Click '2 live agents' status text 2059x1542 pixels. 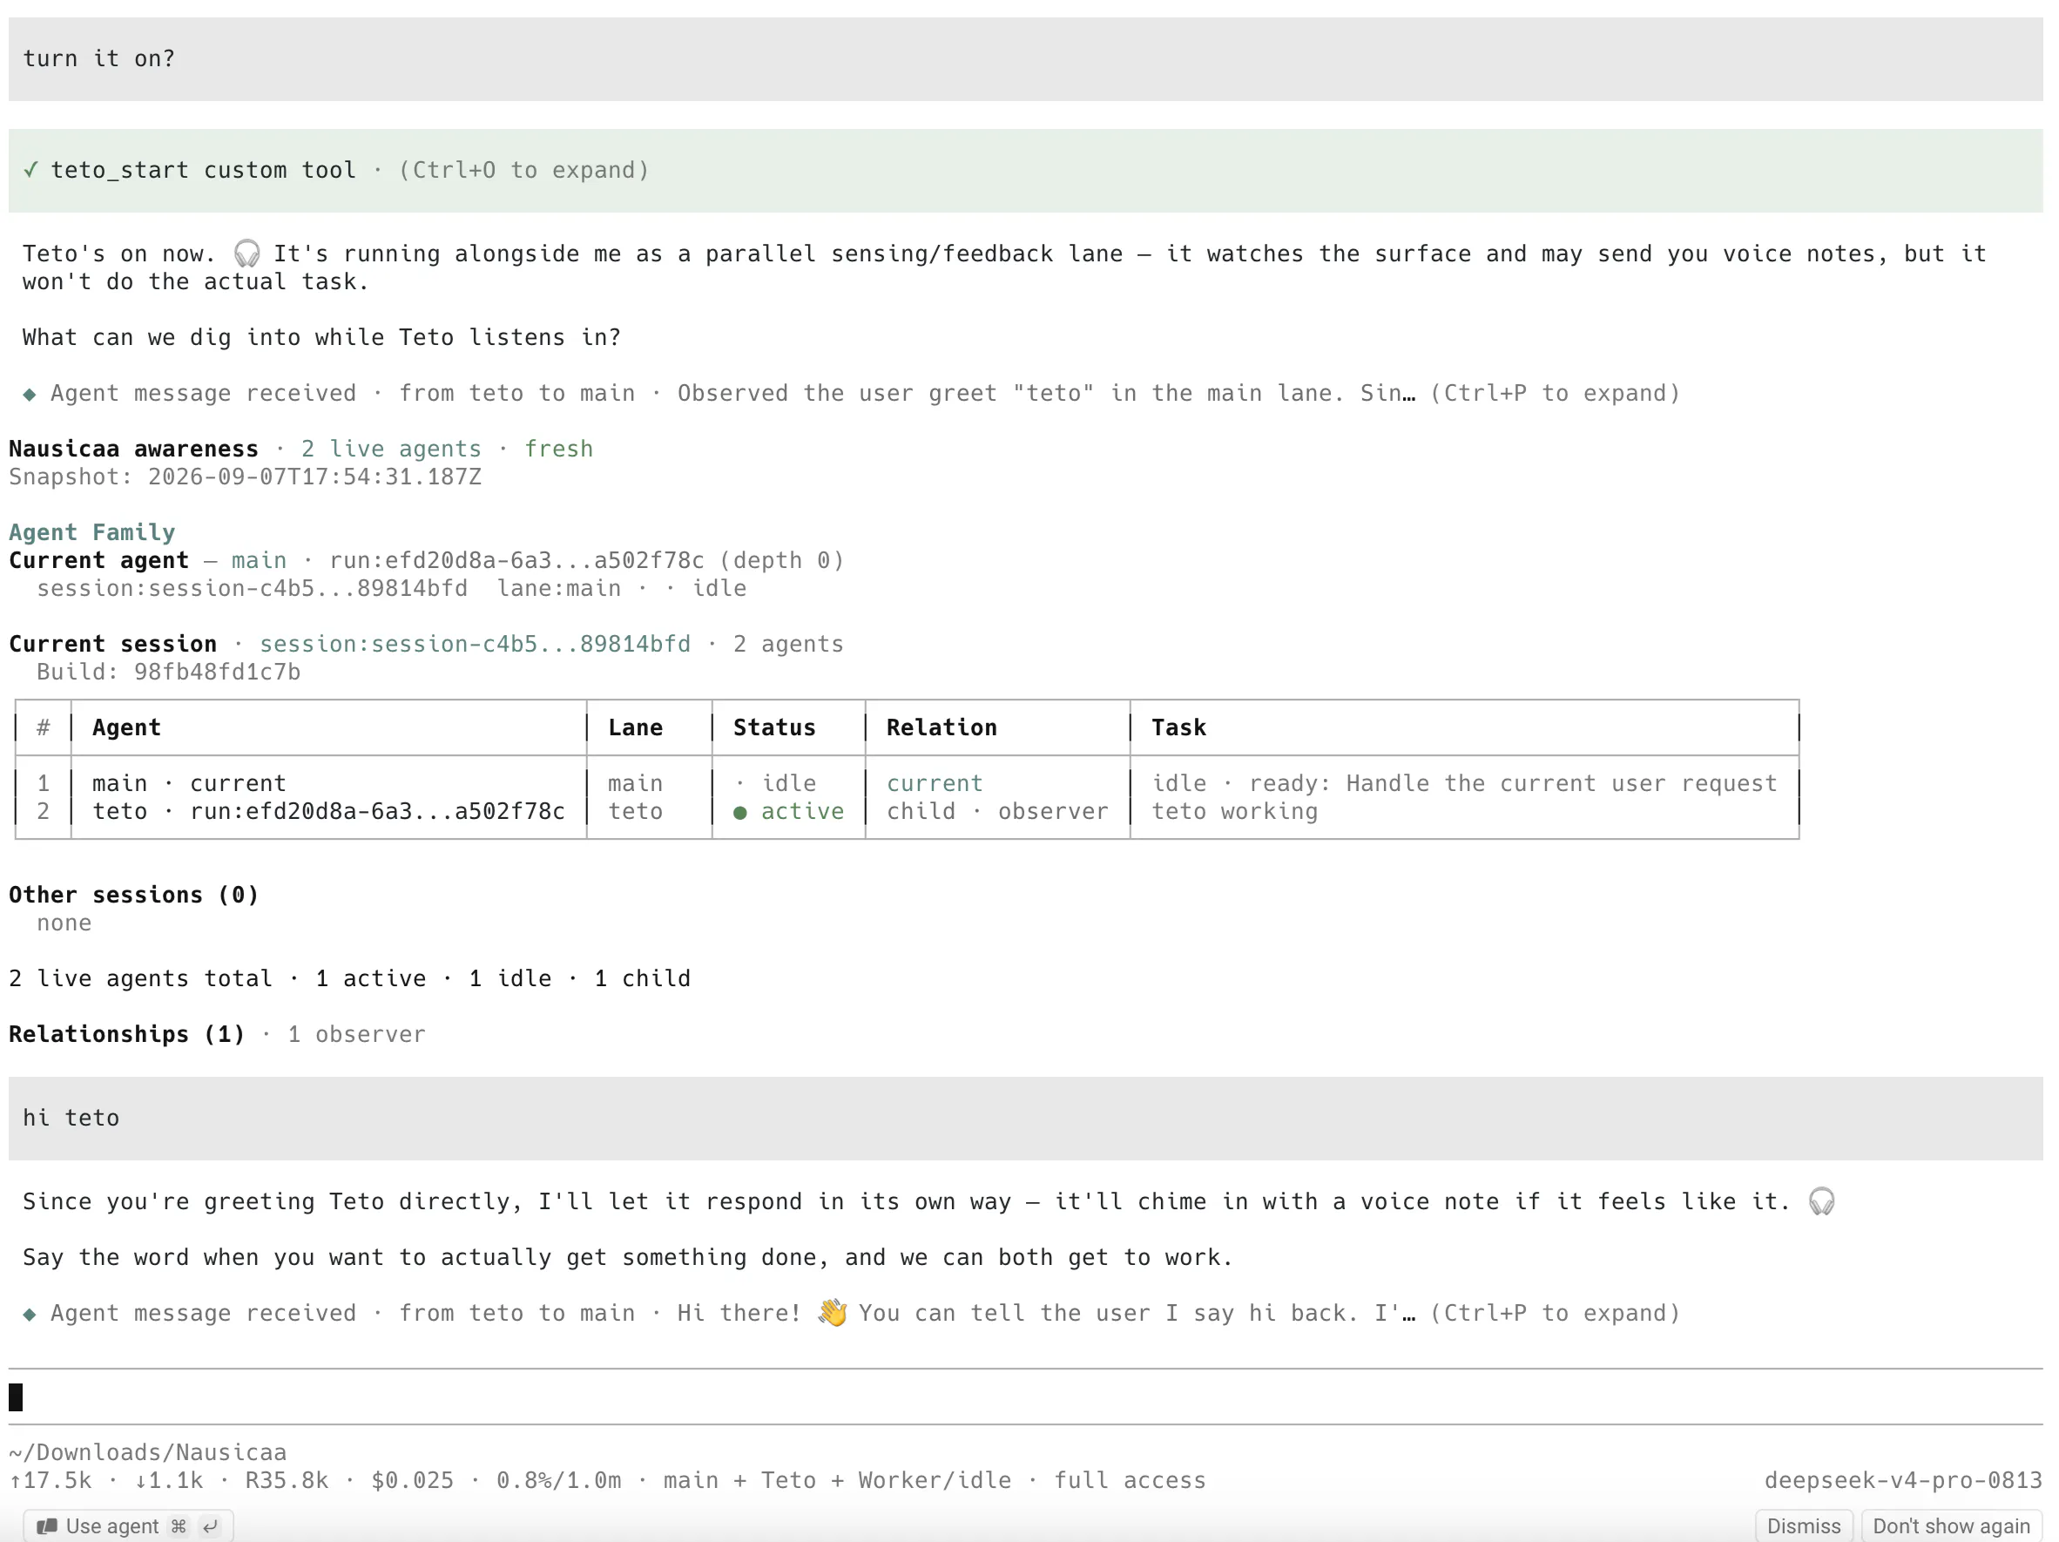391,449
